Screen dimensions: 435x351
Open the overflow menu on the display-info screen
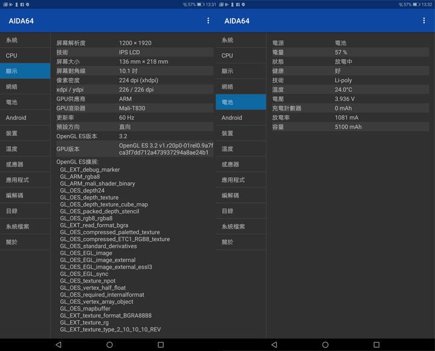tap(208, 21)
